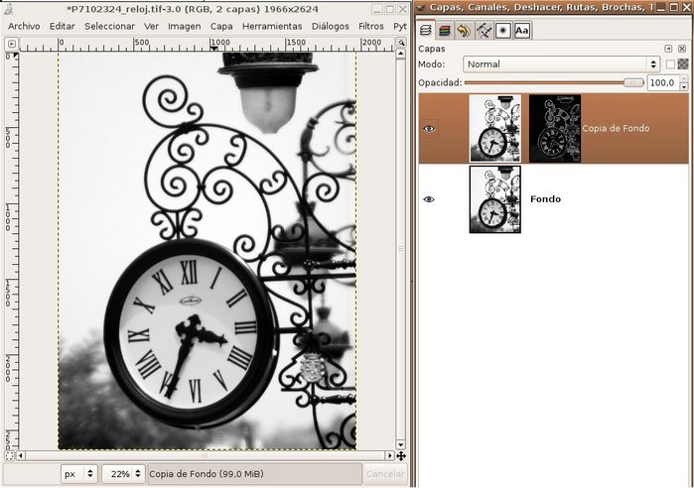
Task: Open the Brushes tab icon
Action: tap(502, 31)
